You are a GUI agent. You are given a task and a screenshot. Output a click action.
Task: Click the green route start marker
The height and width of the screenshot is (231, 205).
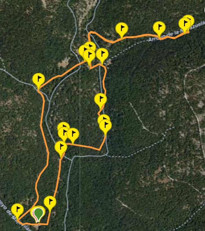38,214
